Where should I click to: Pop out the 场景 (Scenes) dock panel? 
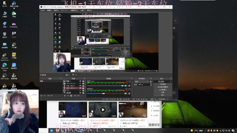[x=61, y=79]
